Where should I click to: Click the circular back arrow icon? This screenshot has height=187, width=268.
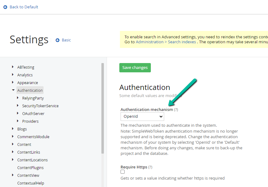[x=5, y=7]
